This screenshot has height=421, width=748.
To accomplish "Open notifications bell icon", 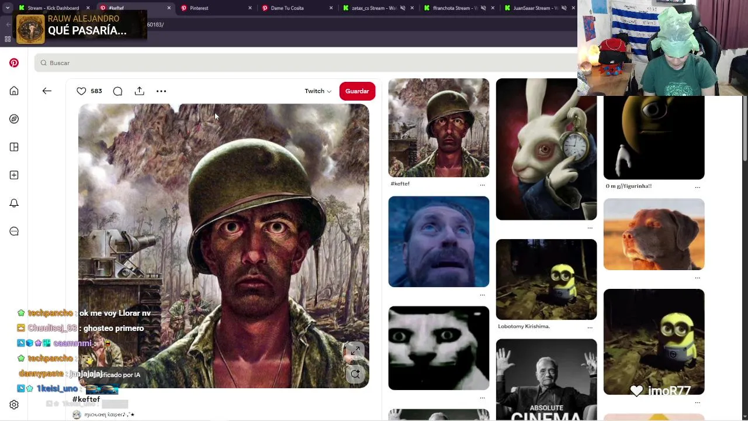I will [14, 203].
